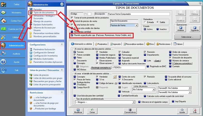Click the Seleccionar button

click(x=187, y=37)
